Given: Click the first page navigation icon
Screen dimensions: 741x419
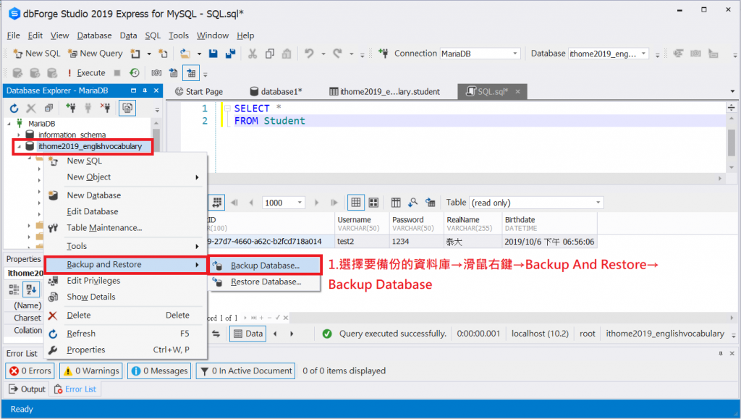Looking at the screenshot, I should point(234,203).
